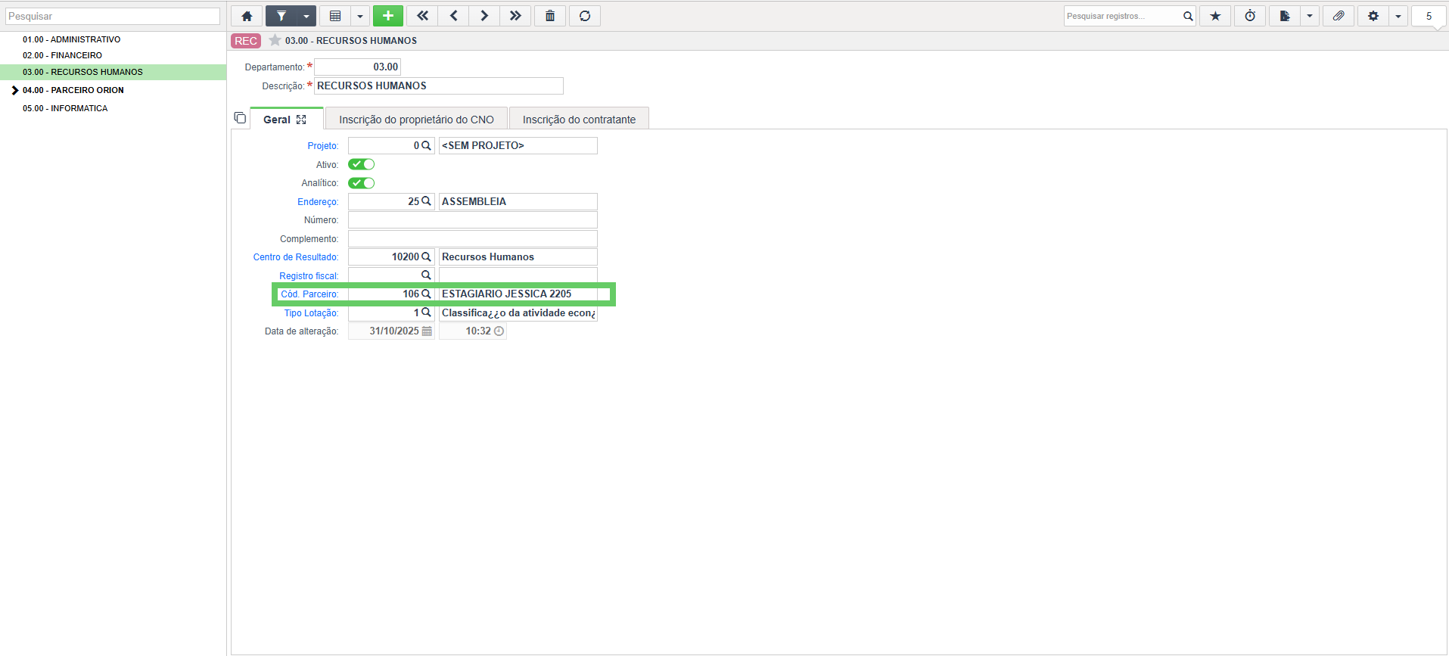Search Tipo Lotação lookup icon
1449x656 pixels.
pyautogui.click(x=426, y=312)
